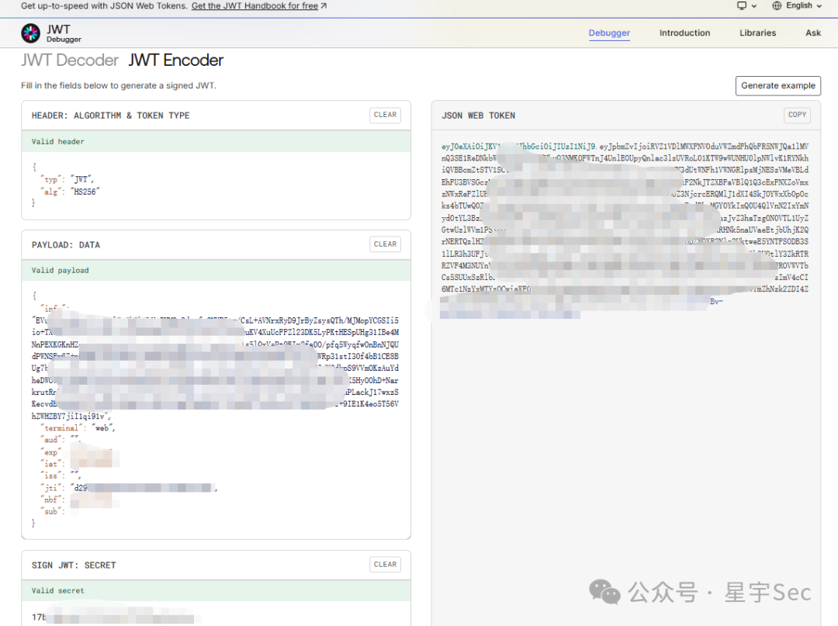Image resolution: width=838 pixels, height=626 pixels.
Task: Click the "Valid secret" status text
Action: [x=57, y=591]
